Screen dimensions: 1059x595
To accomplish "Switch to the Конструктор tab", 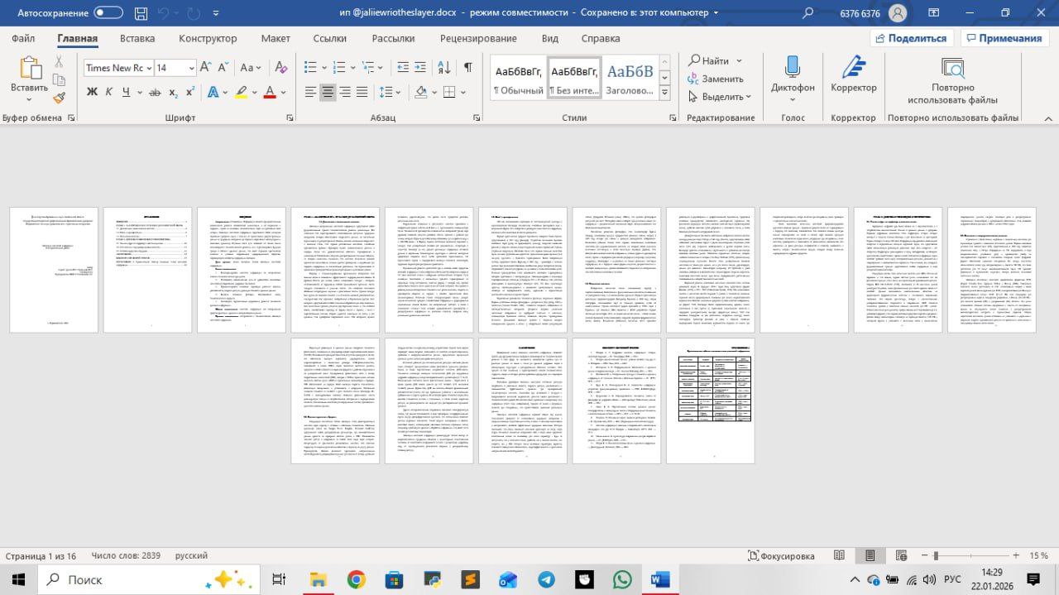I will point(208,38).
